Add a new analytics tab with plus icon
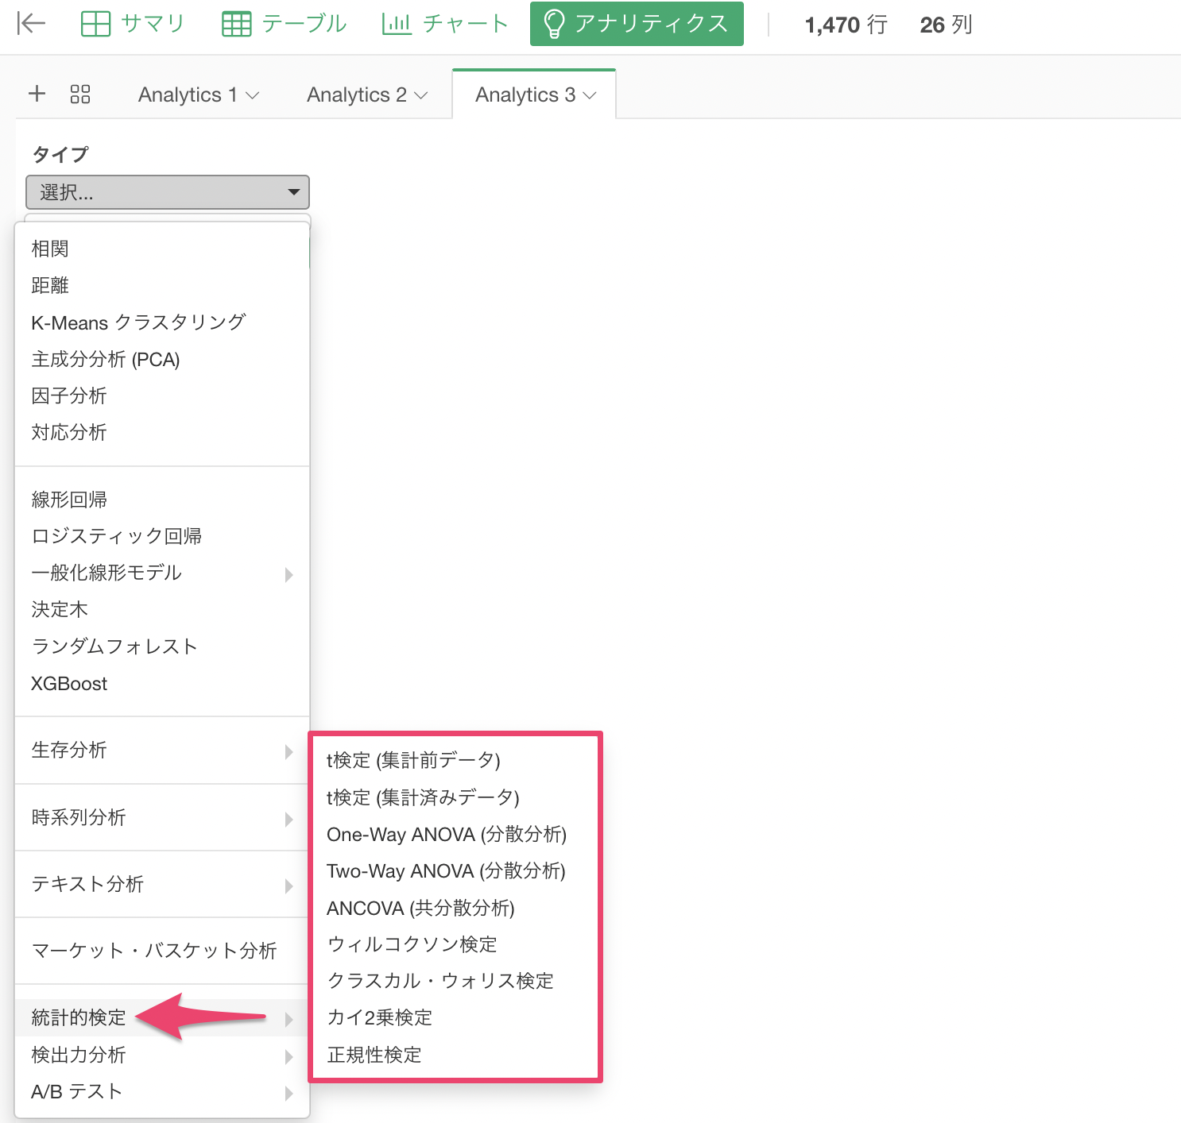This screenshot has height=1123, width=1181. click(37, 94)
